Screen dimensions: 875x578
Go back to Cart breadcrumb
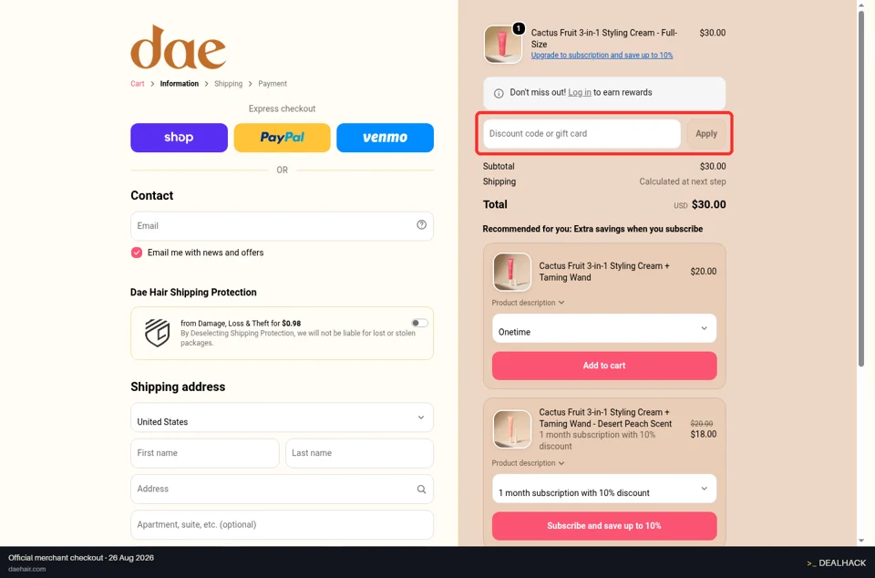[x=138, y=84]
